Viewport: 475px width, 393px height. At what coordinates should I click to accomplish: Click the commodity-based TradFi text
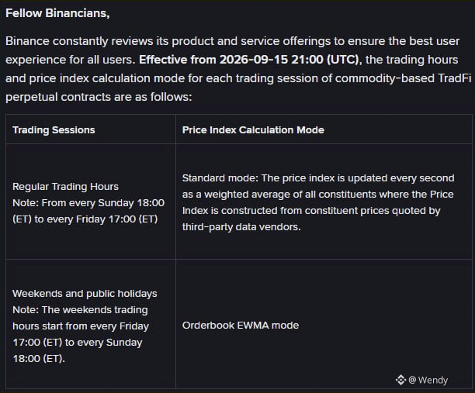(x=403, y=78)
